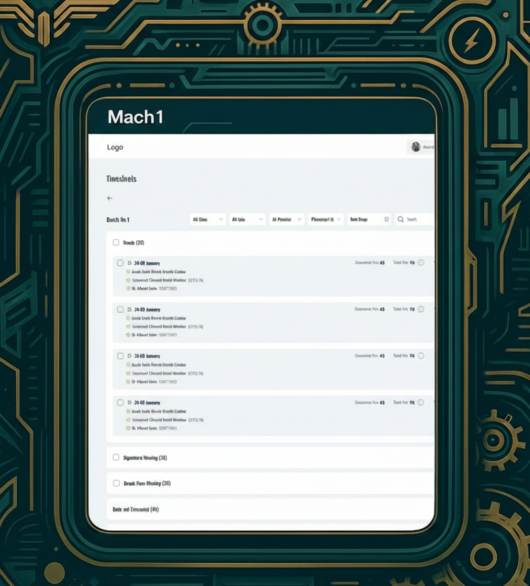
Task: Click inside the search input field
Action: click(x=414, y=219)
